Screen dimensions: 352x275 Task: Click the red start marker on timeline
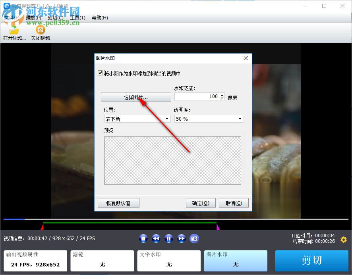point(42,227)
